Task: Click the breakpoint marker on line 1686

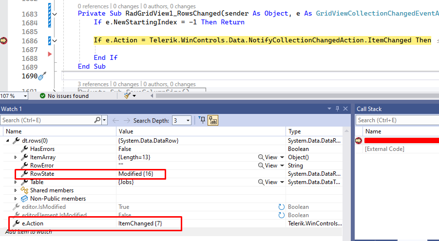Action: coord(4,41)
